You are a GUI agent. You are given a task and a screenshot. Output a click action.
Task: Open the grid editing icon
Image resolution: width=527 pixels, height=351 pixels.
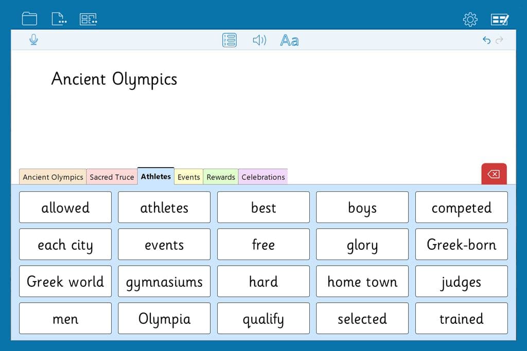coord(498,19)
